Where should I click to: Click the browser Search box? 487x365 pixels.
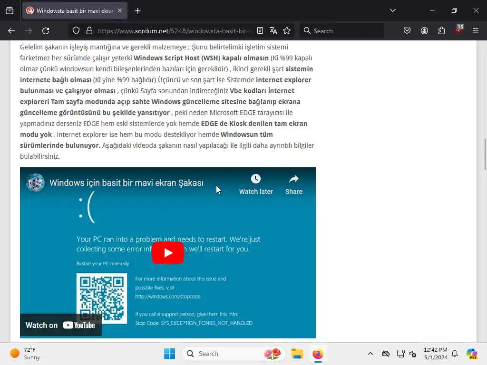[x=341, y=31]
